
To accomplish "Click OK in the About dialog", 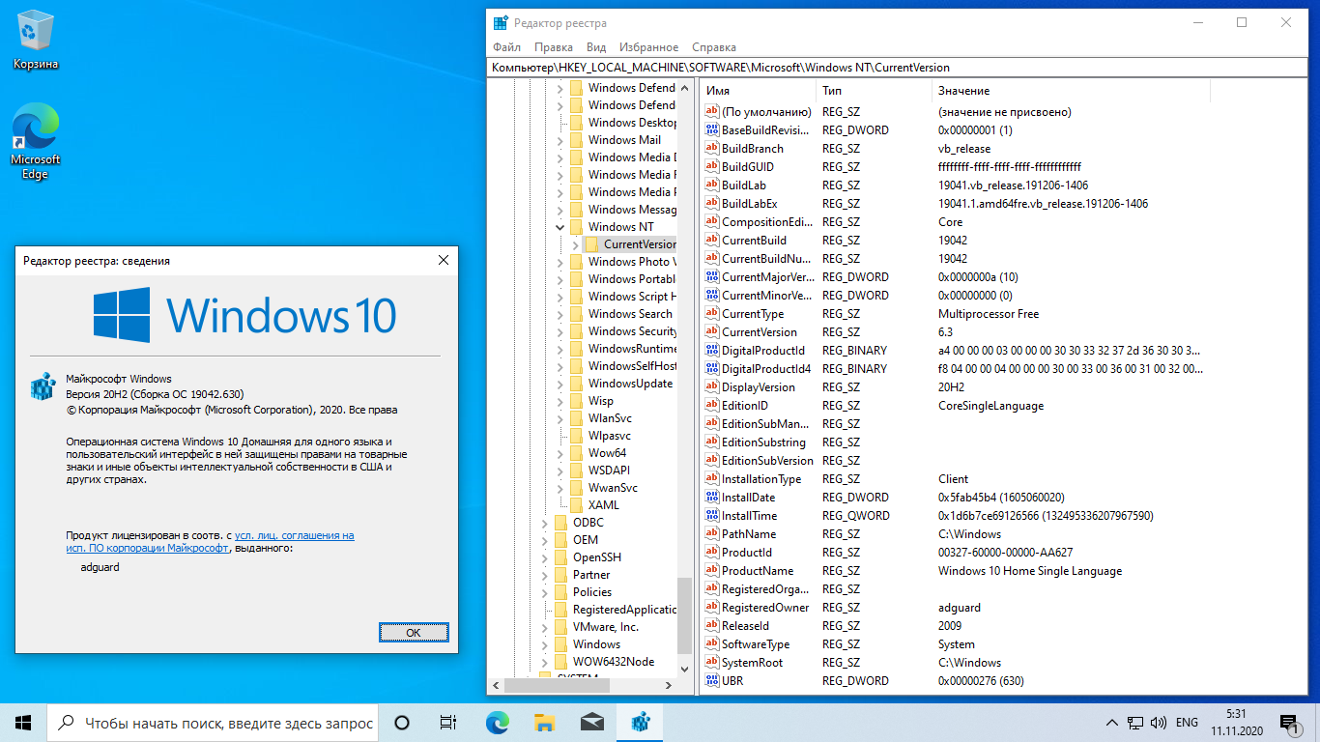I will pyautogui.click(x=414, y=633).
